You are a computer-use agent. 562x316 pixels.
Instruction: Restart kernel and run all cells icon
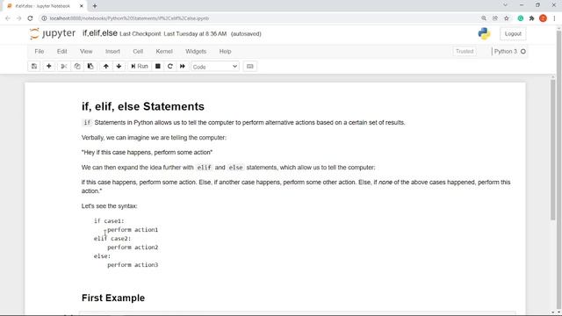183,67
